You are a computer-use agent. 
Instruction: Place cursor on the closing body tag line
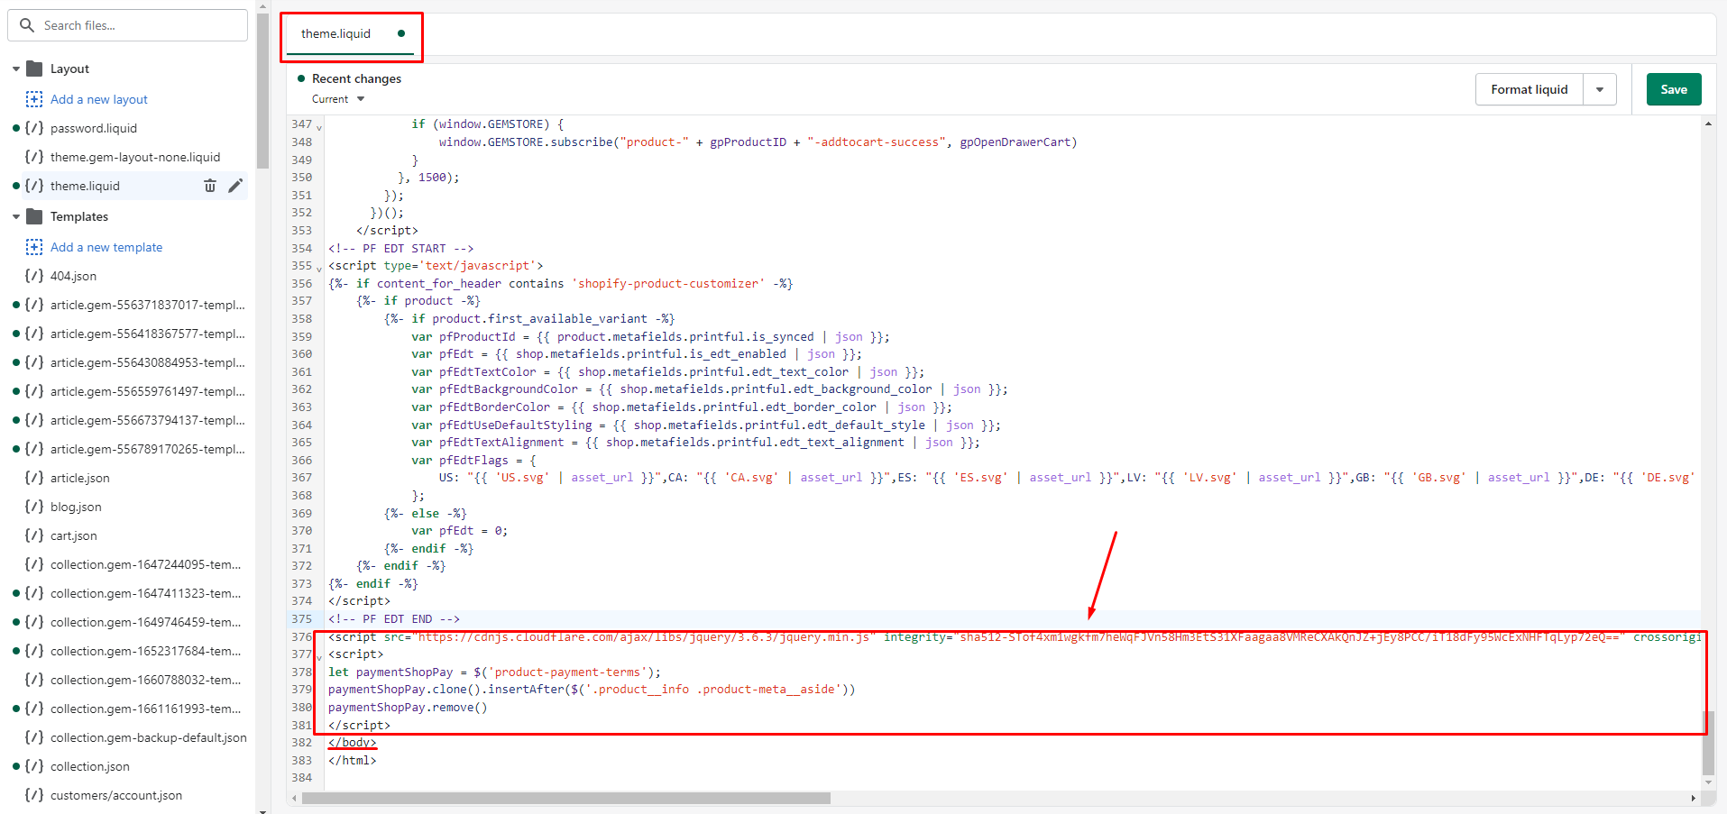[x=353, y=743]
